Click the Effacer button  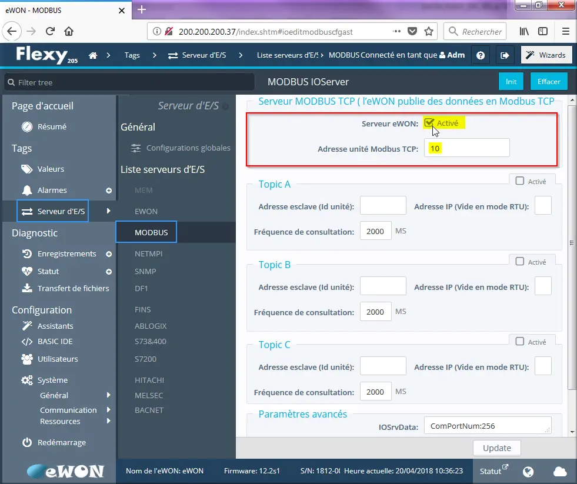pyautogui.click(x=549, y=81)
